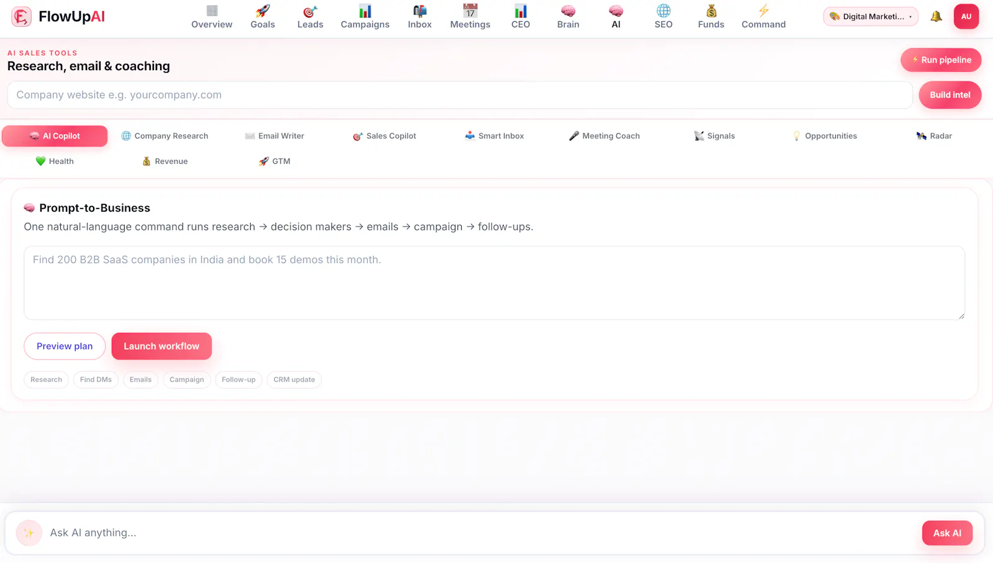Click the text area resize handle corner

point(961,316)
